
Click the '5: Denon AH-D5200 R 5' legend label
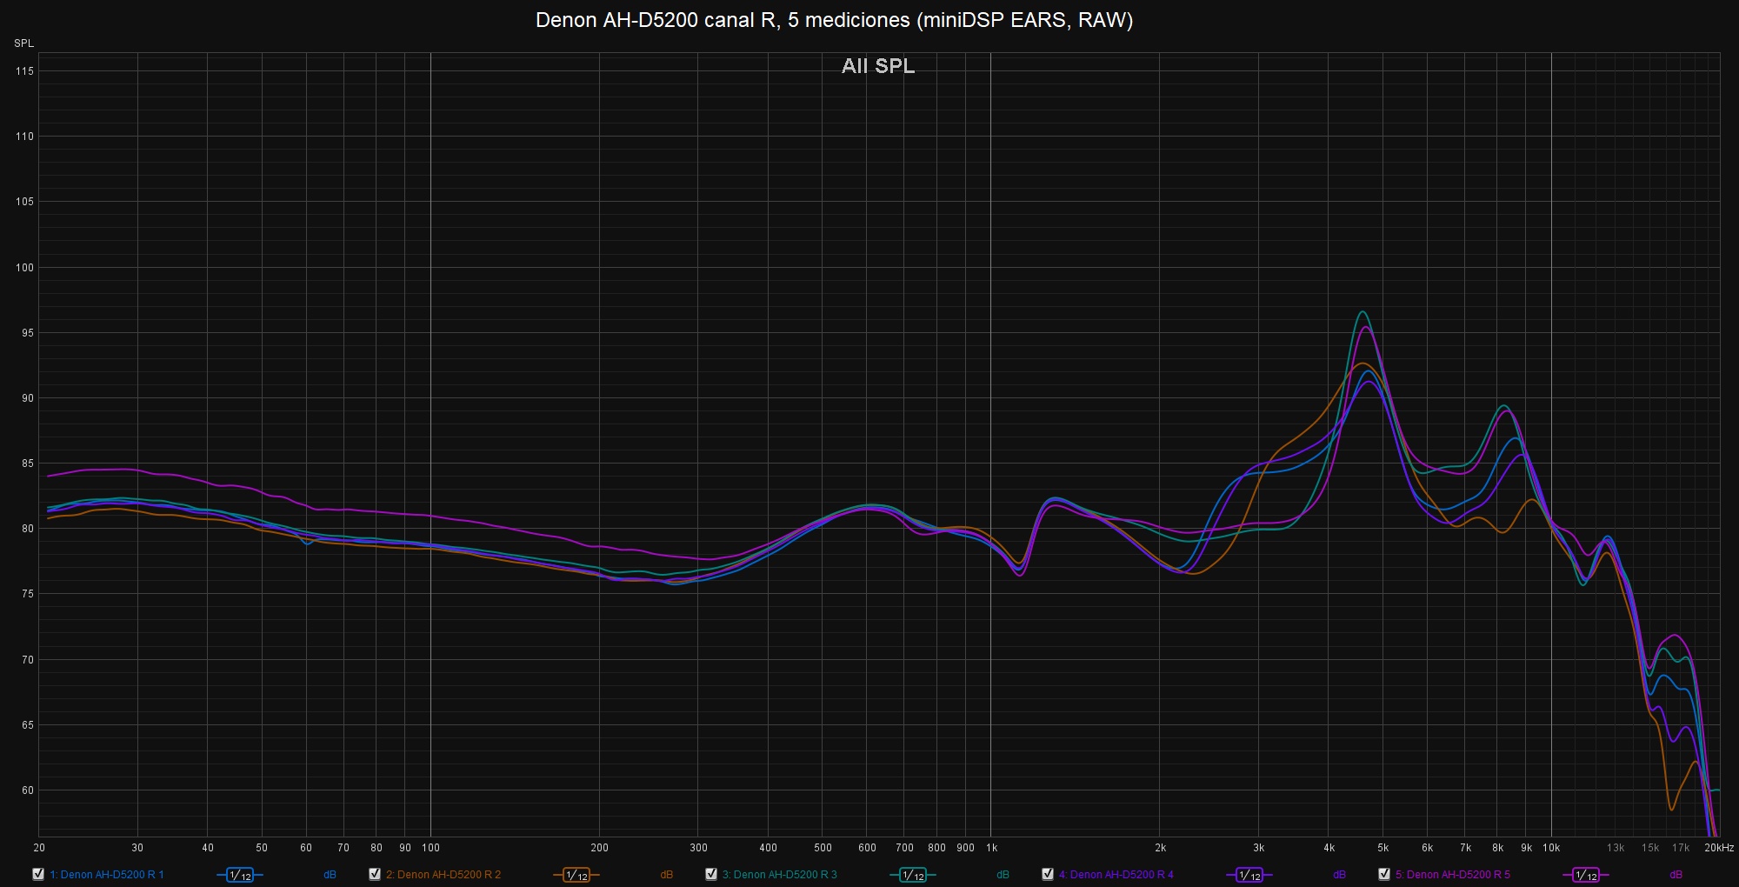1453,875
